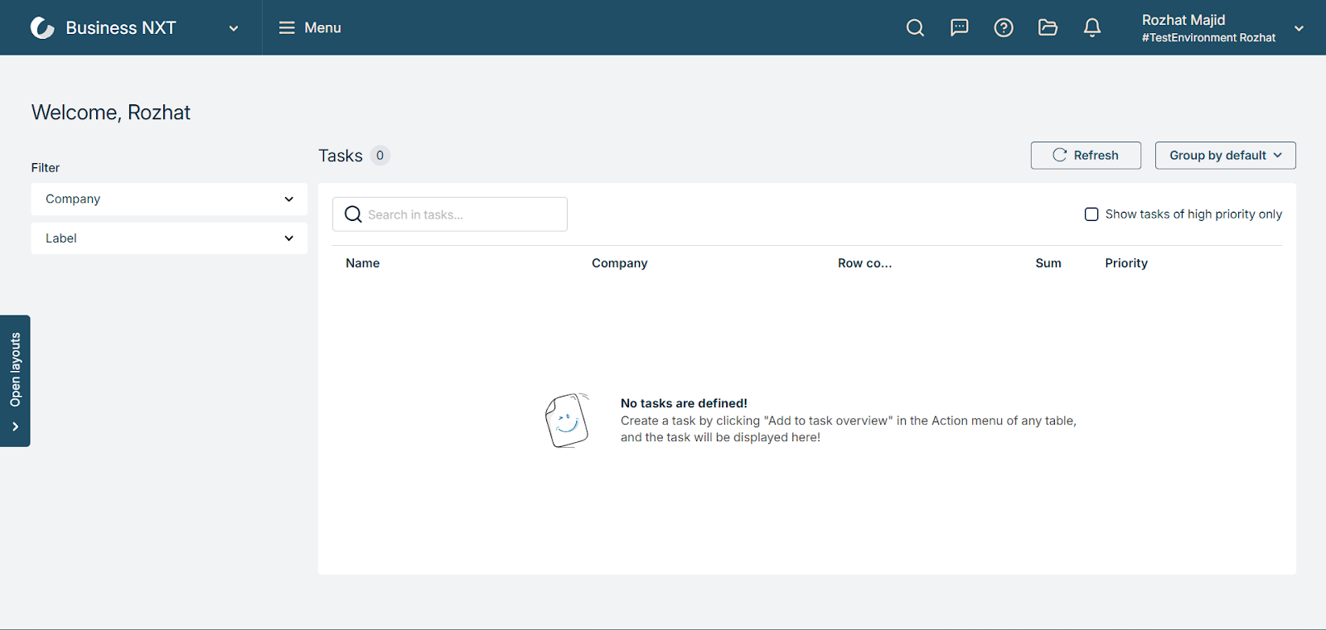Click the hamburger Menu icon
This screenshot has height=630, width=1326.
coord(287,27)
